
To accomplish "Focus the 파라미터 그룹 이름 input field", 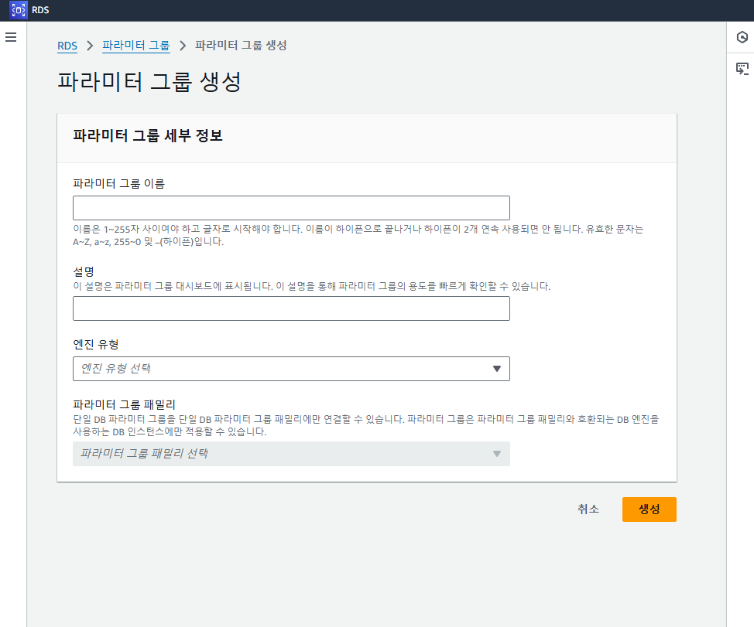I will click(291, 208).
